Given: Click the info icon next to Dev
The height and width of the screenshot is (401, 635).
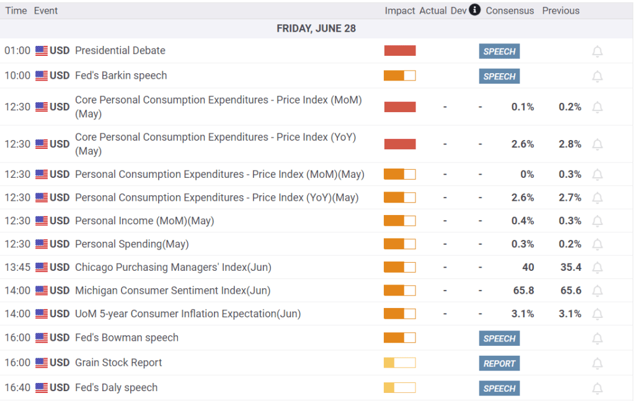Looking at the screenshot, I should 474,10.
